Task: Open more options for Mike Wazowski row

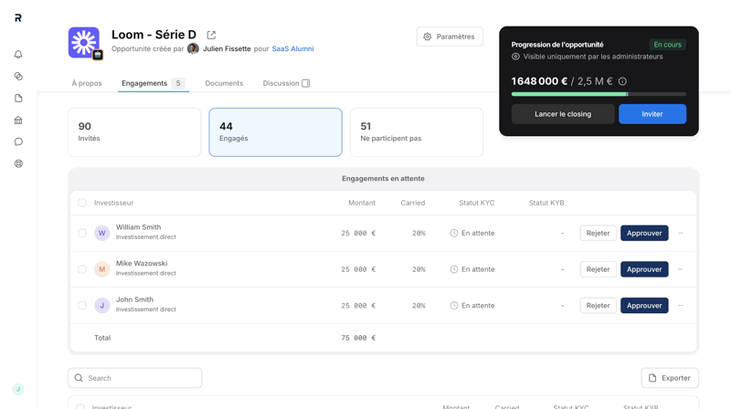Action: tap(681, 269)
